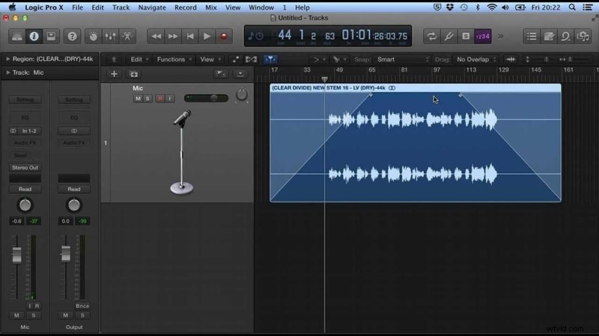Go to beginning of project
Screen dimensions: 599x336
pos(190,36)
